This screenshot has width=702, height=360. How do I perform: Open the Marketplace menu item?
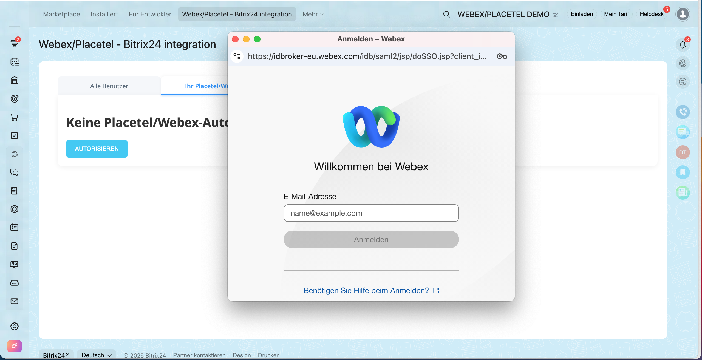coord(61,14)
